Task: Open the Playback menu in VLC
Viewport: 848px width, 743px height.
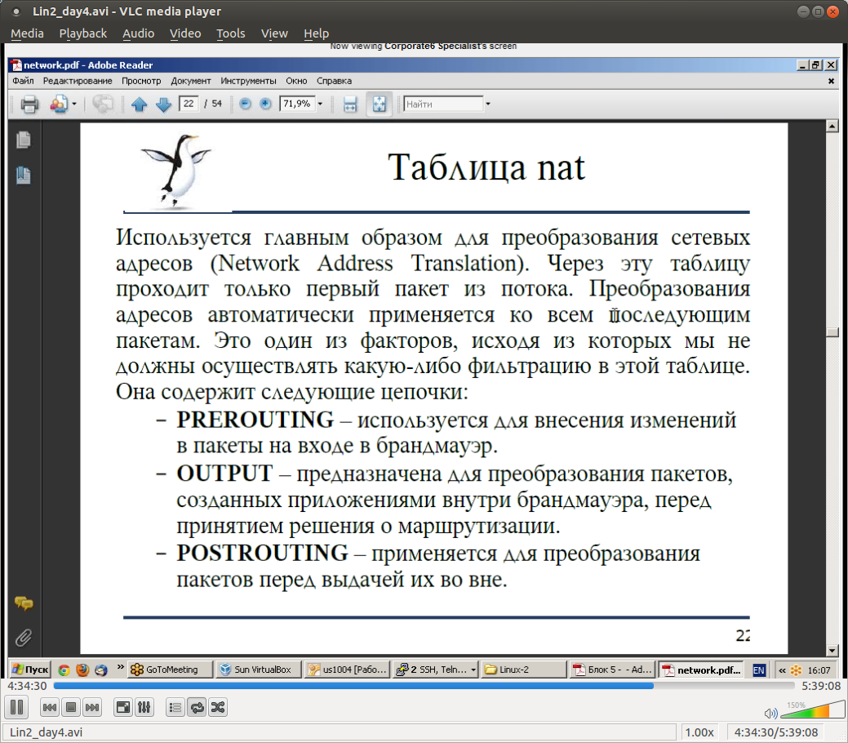Action: coord(83,33)
